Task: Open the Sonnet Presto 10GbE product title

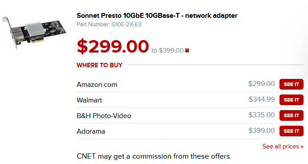Action: coord(157,16)
